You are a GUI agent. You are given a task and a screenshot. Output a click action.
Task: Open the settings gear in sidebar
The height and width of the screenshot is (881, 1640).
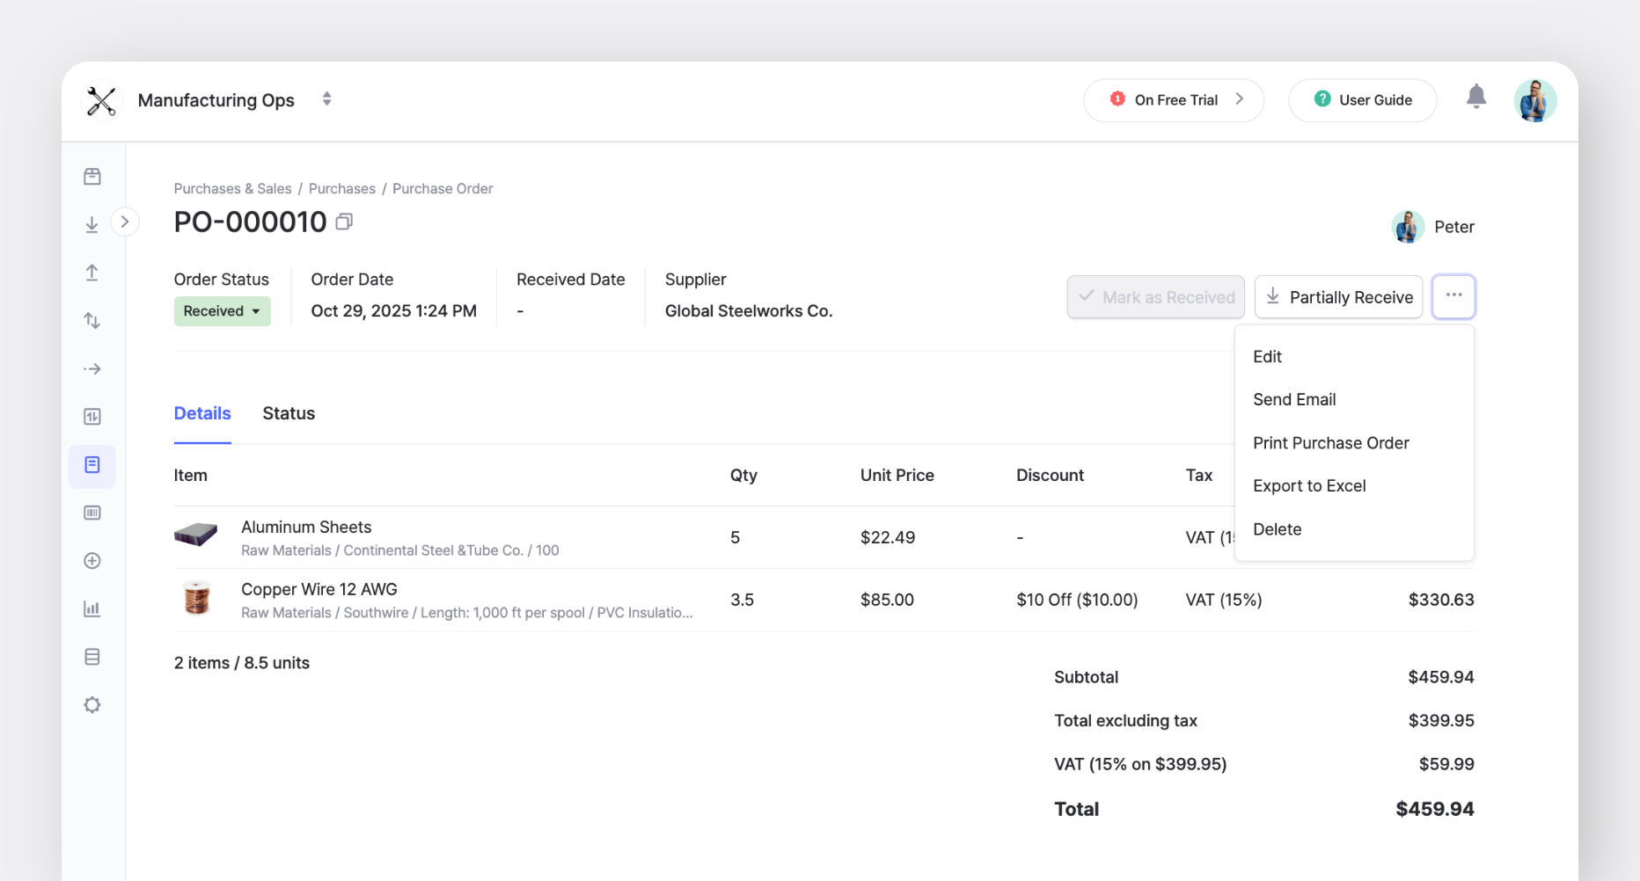click(92, 704)
